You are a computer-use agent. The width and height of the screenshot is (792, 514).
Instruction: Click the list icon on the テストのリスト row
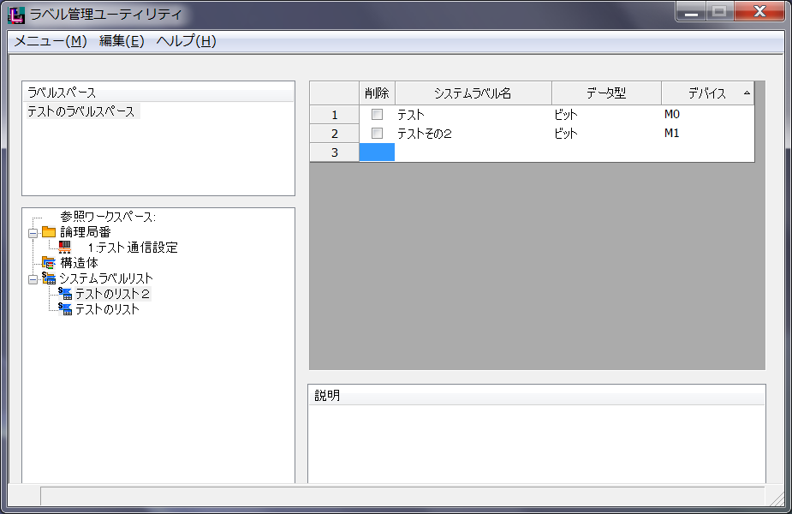click(x=65, y=308)
